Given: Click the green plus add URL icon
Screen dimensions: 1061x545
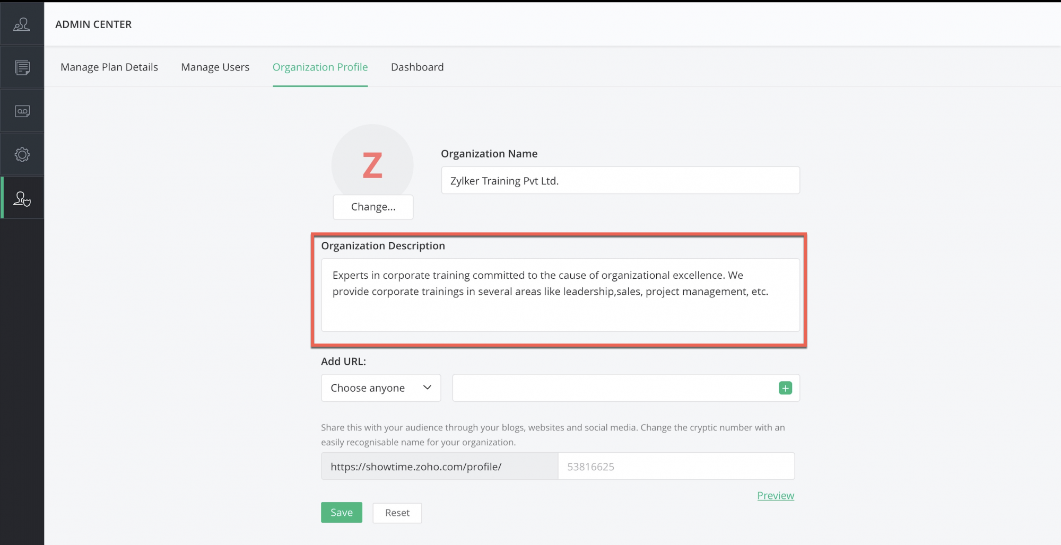Looking at the screenshot, I should pyautogui.click(x=785, y=388).
